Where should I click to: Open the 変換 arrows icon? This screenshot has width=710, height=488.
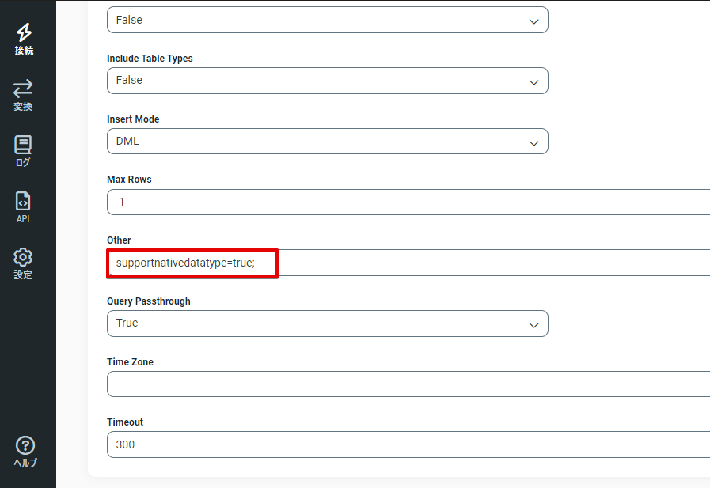tap(24, 88)
